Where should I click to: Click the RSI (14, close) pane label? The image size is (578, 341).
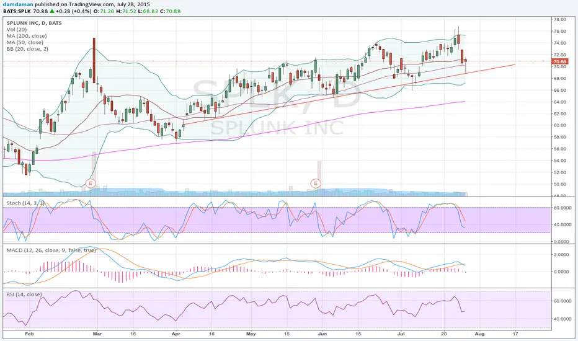point(24,294)
